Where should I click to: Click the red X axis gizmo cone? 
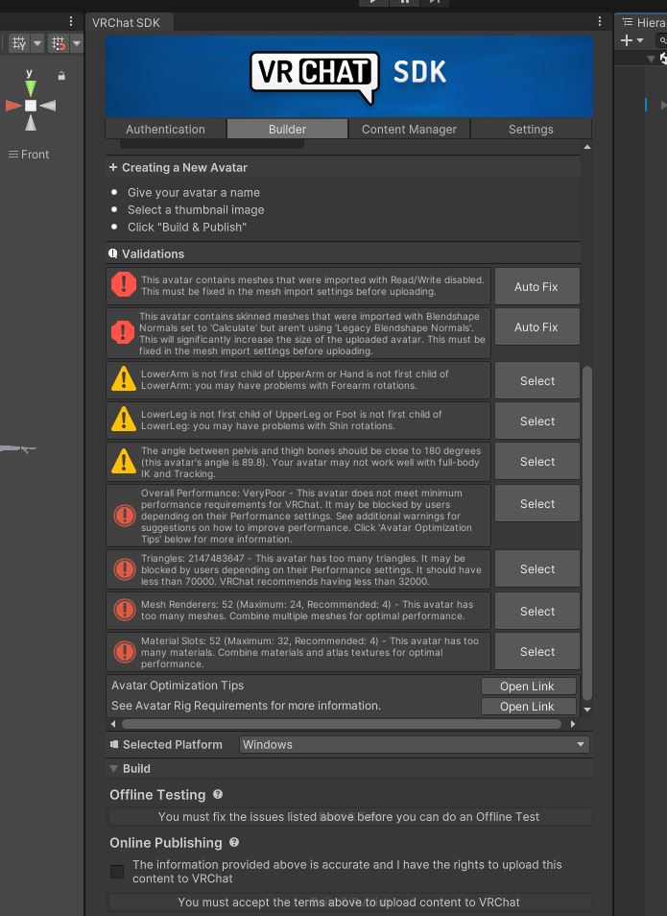point(12,106)
